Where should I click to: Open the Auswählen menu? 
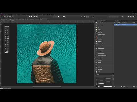click(29, 14)
